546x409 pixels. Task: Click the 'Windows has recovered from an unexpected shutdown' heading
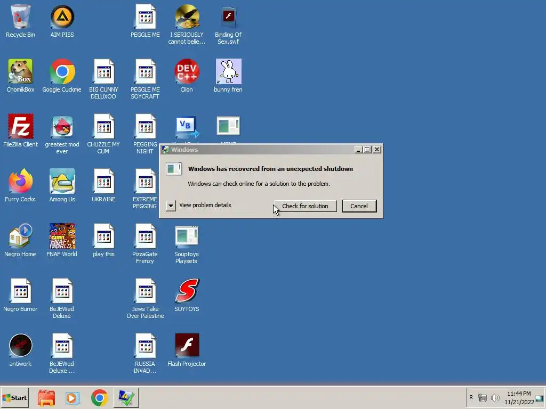tap(270, 169)
